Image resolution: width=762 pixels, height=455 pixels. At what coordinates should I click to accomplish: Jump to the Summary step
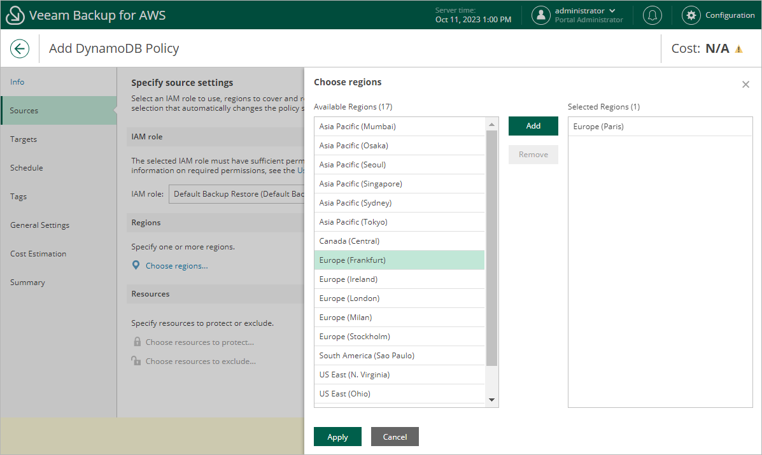(59, 283)
